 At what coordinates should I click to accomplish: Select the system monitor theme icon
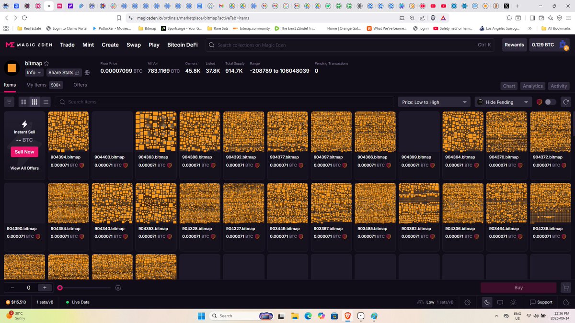[x=500, y=302]
